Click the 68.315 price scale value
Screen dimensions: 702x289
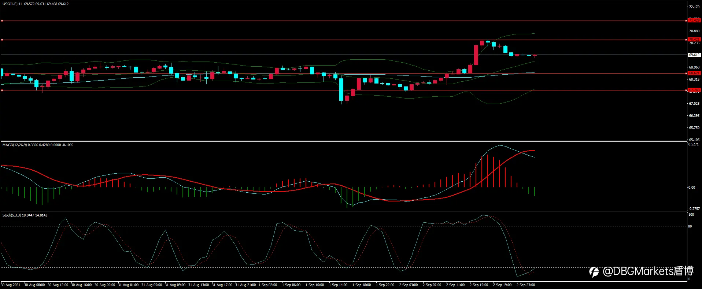pos(694,79)
